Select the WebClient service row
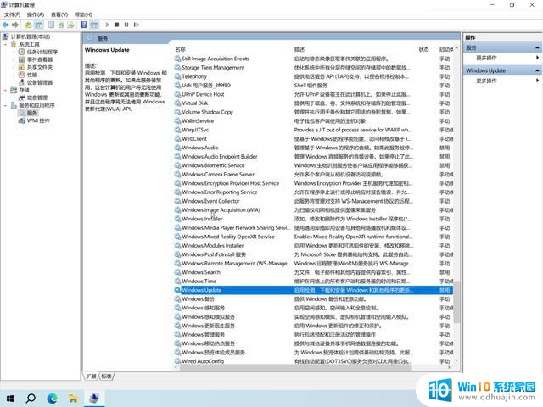This screenshot has width=543, height=407. 313,139
